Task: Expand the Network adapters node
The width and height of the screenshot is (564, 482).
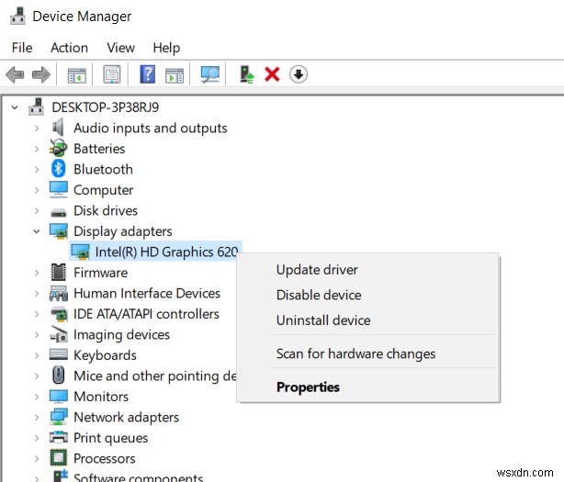Action: coord(36,418)
